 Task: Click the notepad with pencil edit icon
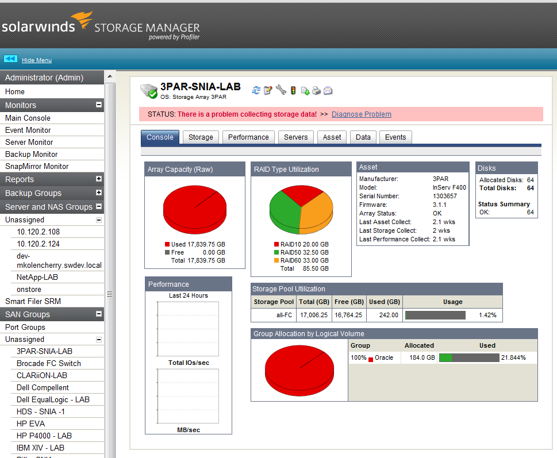268,91
